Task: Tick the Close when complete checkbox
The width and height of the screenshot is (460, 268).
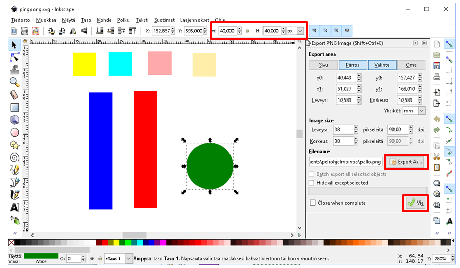Action: coord(312,203)
